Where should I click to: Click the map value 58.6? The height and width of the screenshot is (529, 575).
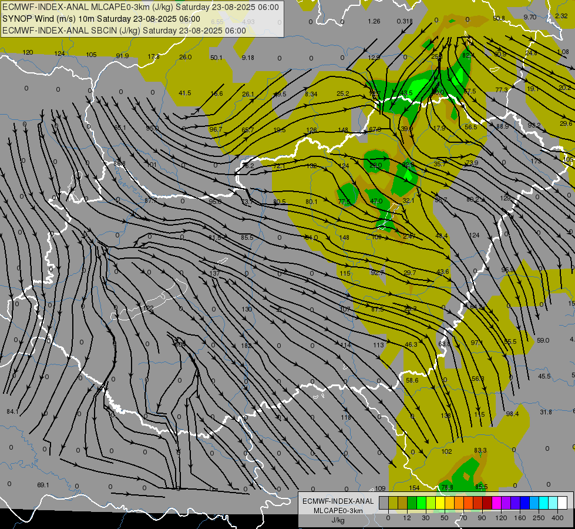[412, 380]
